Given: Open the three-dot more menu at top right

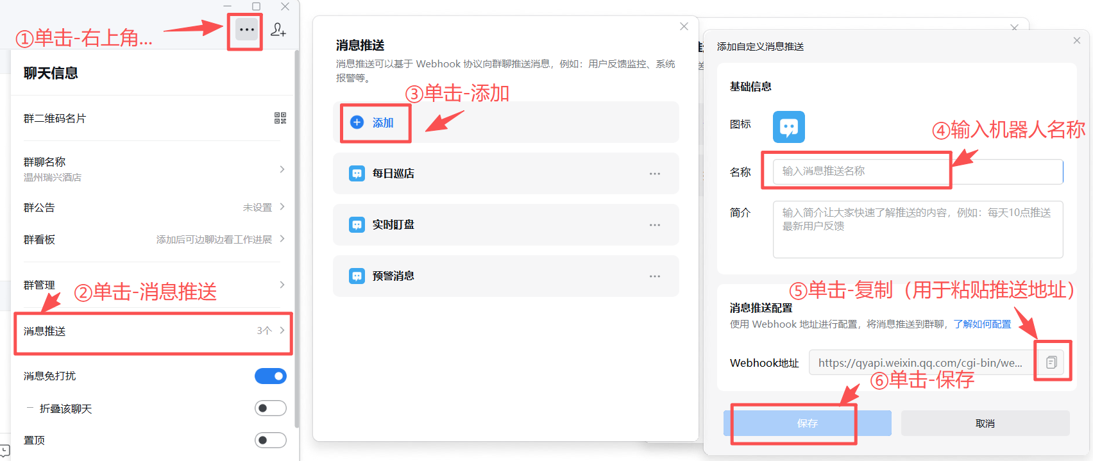Looking at the screenshot, I should point(246,29).
